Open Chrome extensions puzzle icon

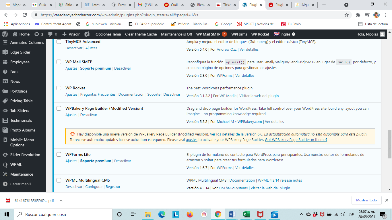pyautogui.click(x=358, y=15)
